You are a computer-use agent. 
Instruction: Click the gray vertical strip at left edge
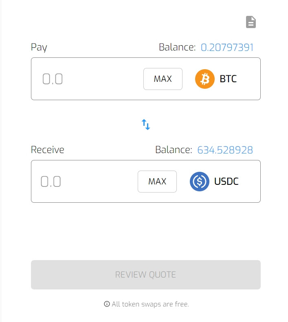click(1, 163)
